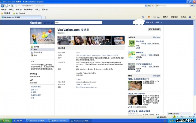Open the View (檢視) menu

pos(19,10)
